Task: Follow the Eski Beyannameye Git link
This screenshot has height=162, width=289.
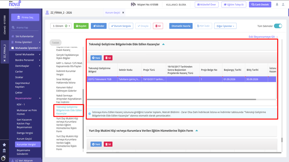Action: 263,37
